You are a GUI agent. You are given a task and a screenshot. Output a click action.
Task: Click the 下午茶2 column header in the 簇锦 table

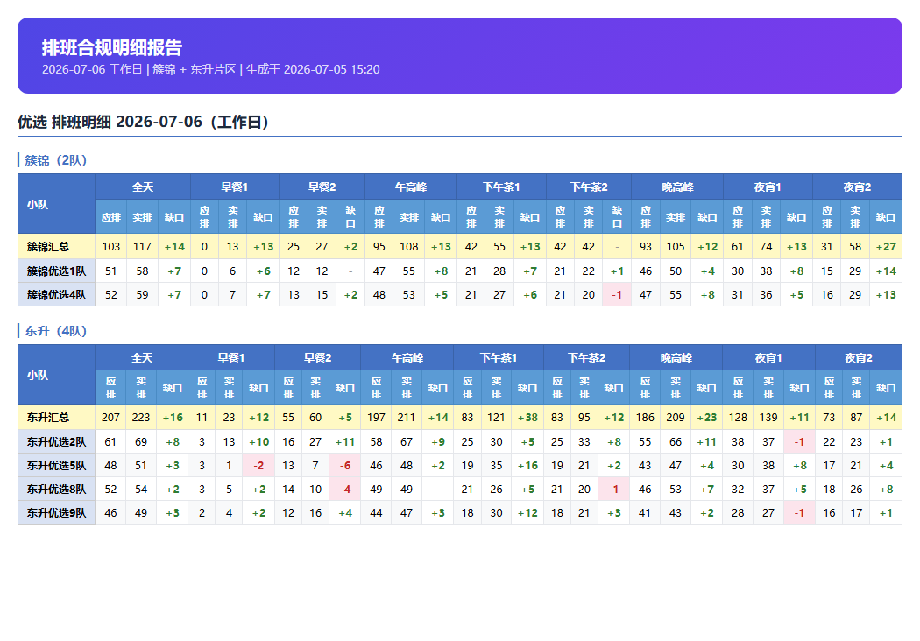589,187
